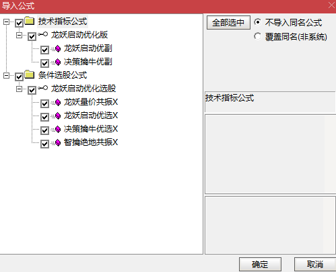Select the 覆盖同名(非系统) radio option
Image resolution: width=336 pixels, height=272 pixels.
click(x=258, y=36)
